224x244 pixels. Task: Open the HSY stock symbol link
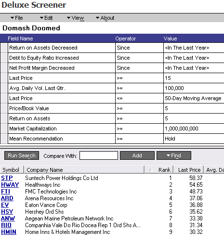pyautogui.click(x=7, y=212)
